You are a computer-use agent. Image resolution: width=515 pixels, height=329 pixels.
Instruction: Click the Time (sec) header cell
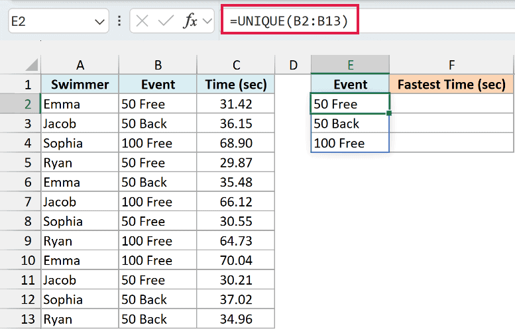point(236,84)
